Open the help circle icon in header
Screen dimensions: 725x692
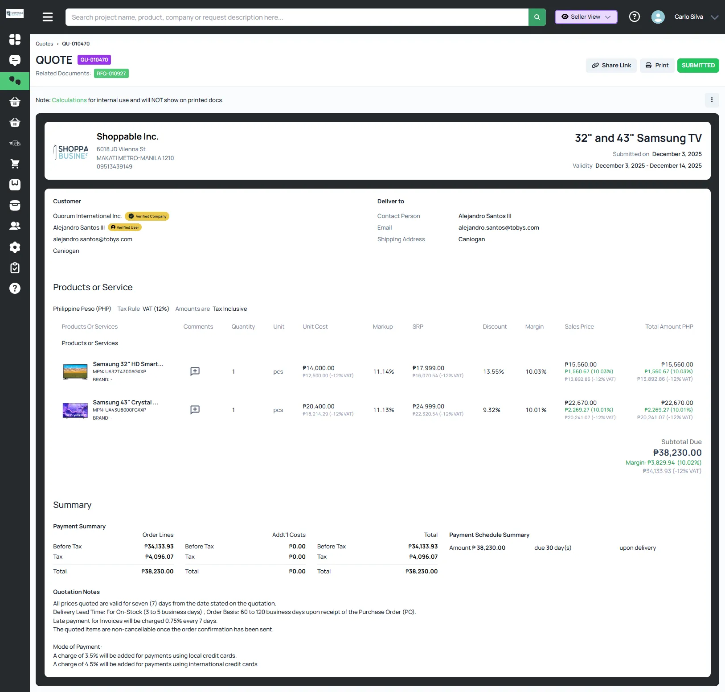pos(634,17)
